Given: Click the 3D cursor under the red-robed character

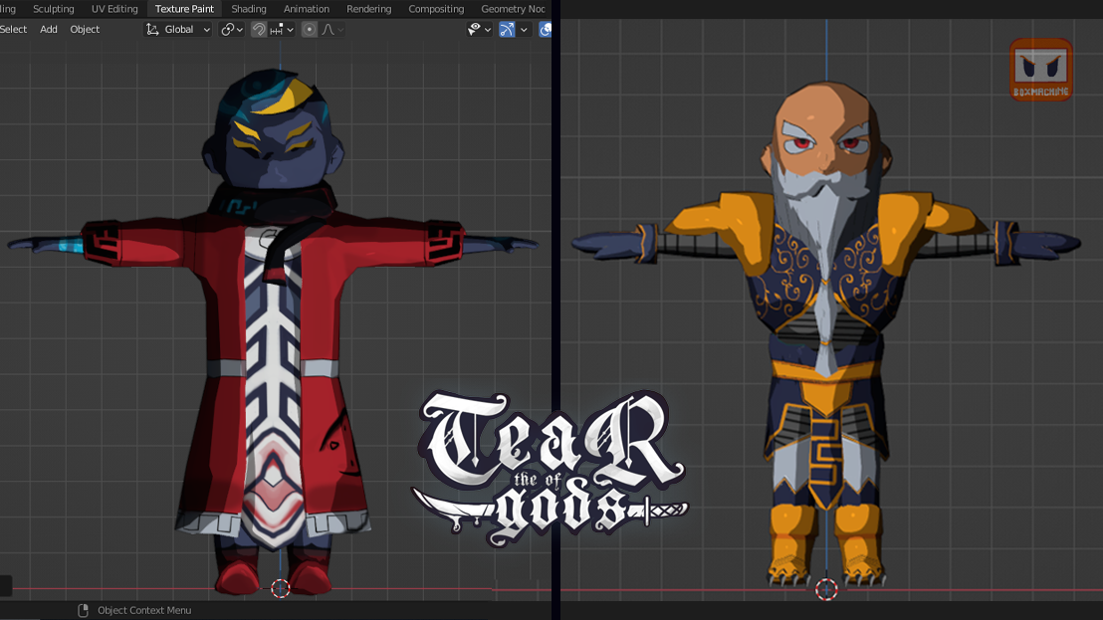Looking at the screenshot, I should pos(280,588).
